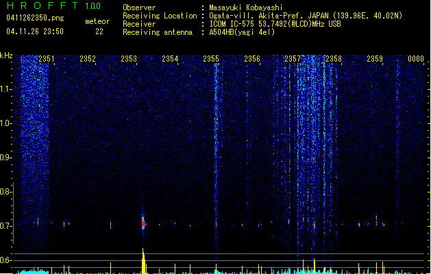Click the 0000 time marker
Screen dimensions: 431x274
(x=416, y=58)
